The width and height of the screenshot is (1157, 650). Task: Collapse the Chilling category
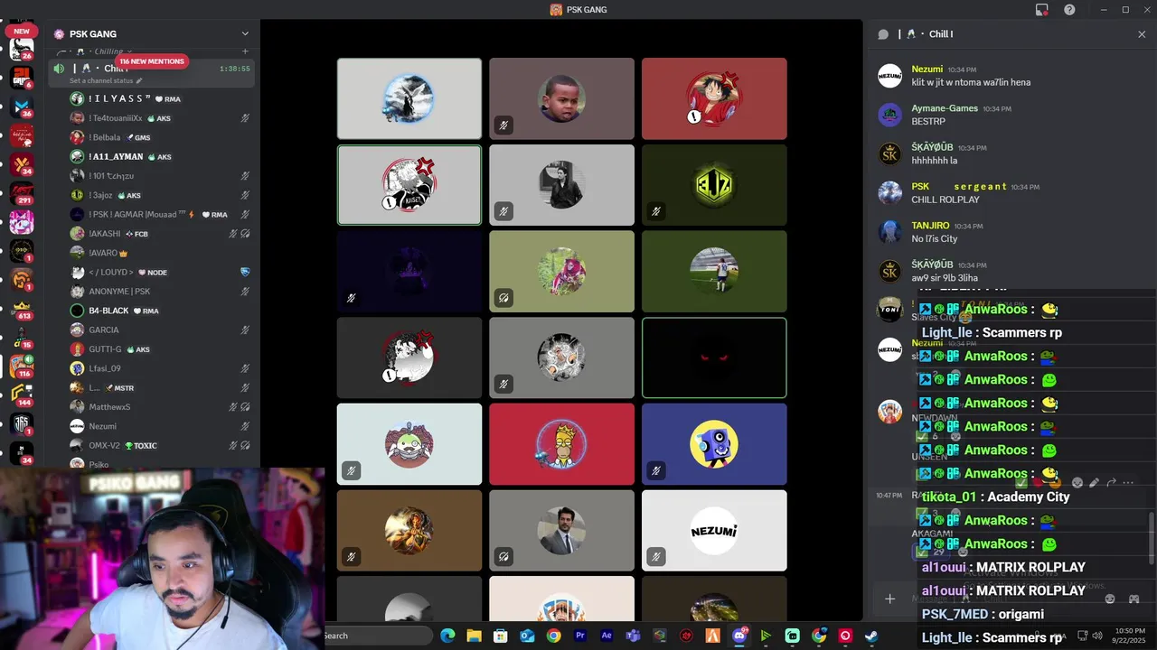(x=108, y=51)
